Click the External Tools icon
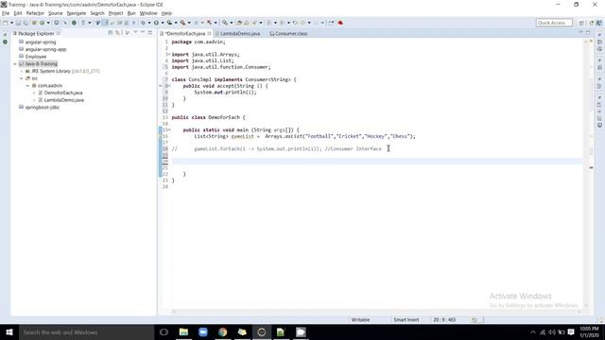 click(182, 23)
